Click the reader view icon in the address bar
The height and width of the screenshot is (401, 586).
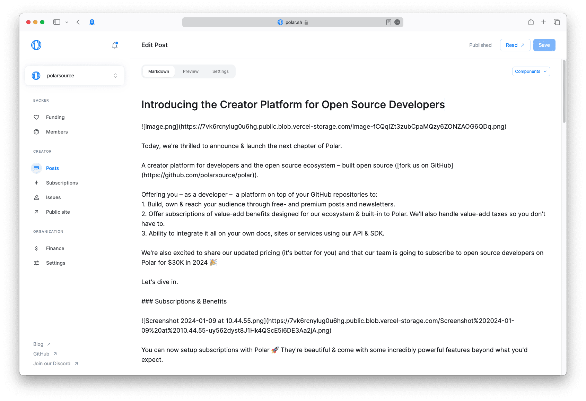coord(388,22)
